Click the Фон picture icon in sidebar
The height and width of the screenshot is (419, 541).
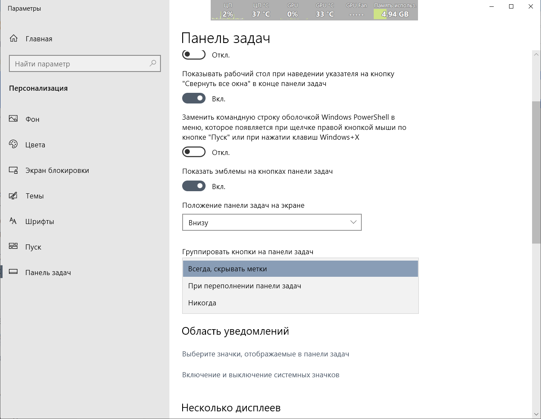pos(14,119)
